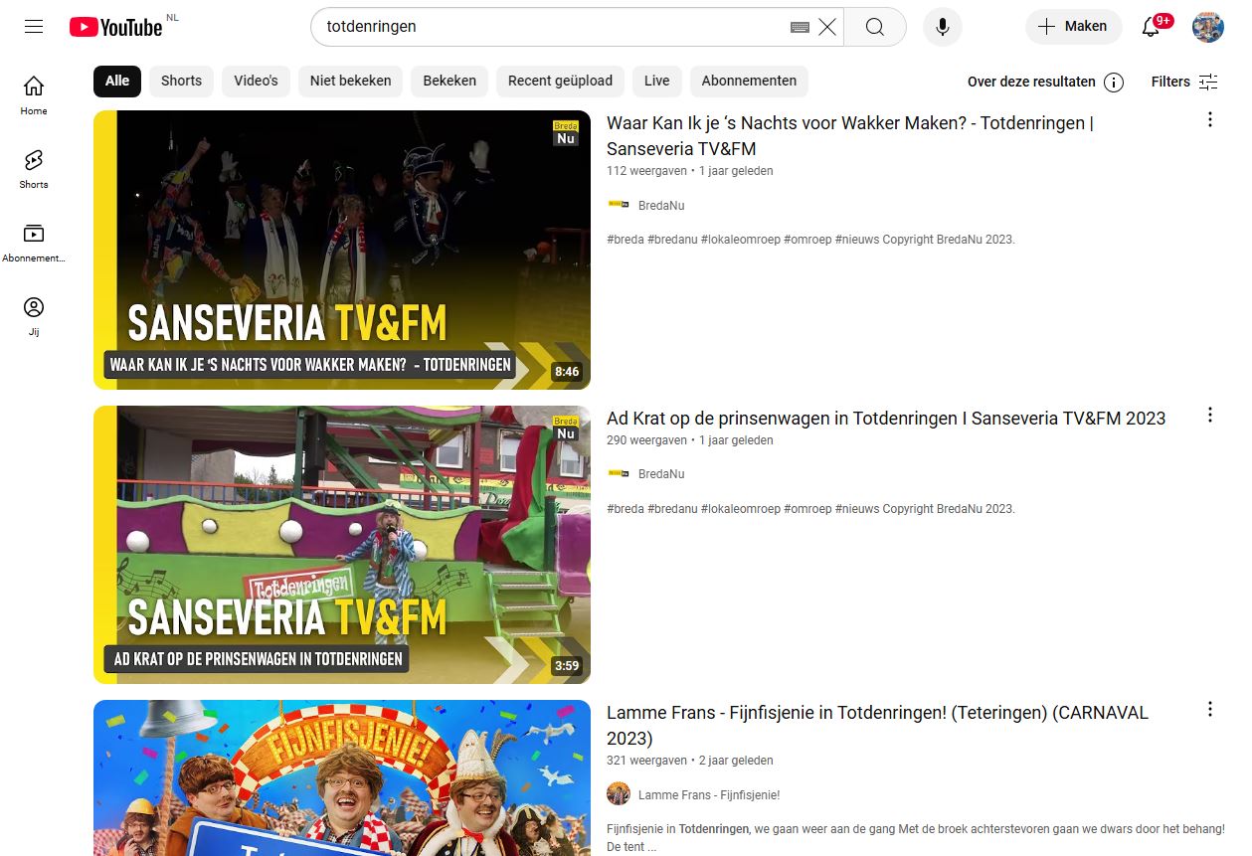Open BredaNu channel name under Ad Krat video
Screen dimensions: 1252x856
point(661,474)
